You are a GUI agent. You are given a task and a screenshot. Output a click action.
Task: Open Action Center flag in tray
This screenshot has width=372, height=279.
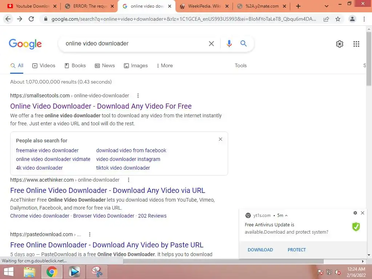point(320,272)
